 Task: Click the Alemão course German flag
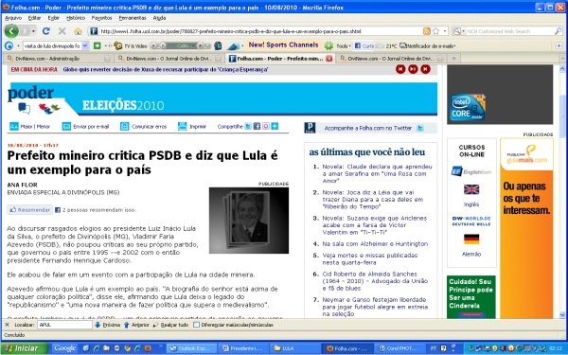[x=471, y=240]
